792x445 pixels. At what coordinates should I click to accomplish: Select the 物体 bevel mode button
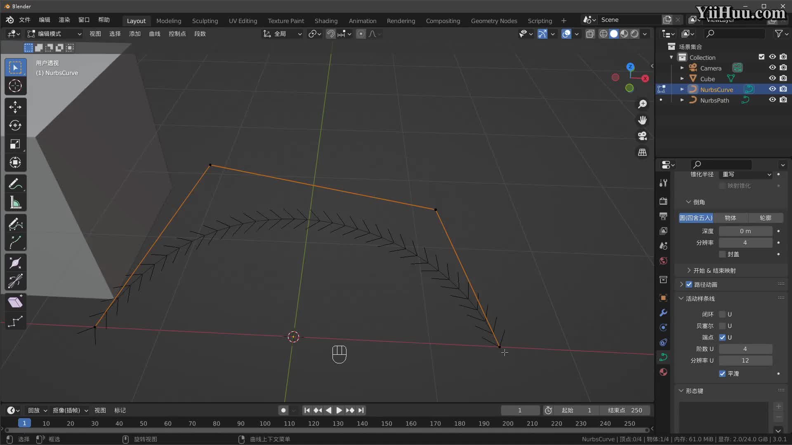pos(730,218)
